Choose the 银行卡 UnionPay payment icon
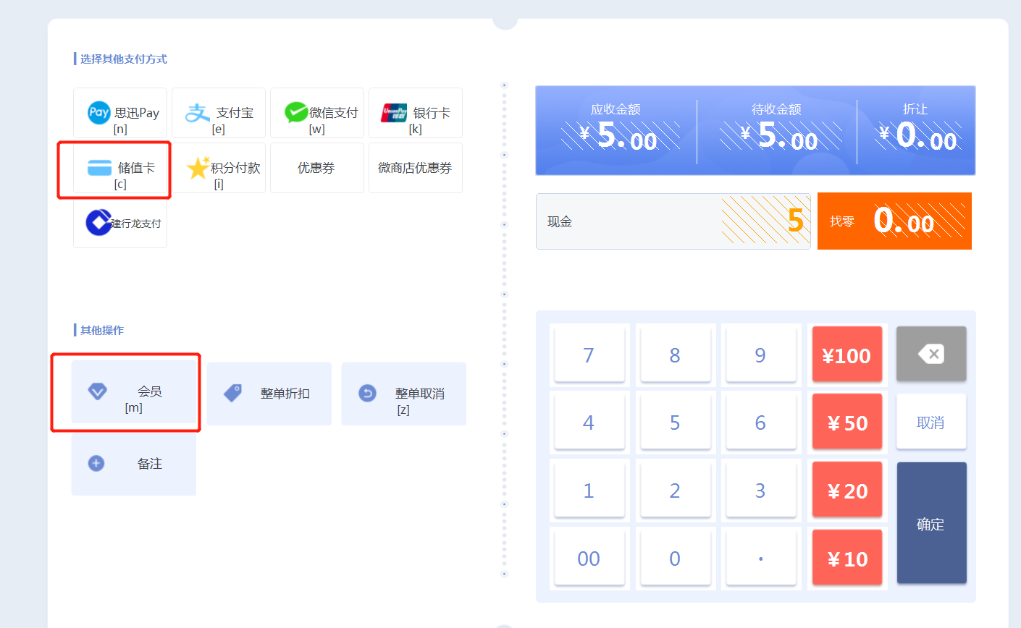The height and width of the screenshot is (628, 1021). (415, 113)
